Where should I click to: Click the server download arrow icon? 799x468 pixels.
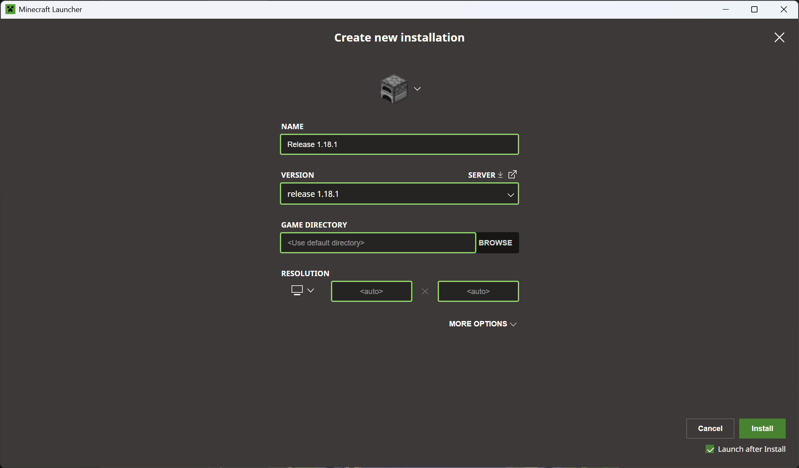500,175
